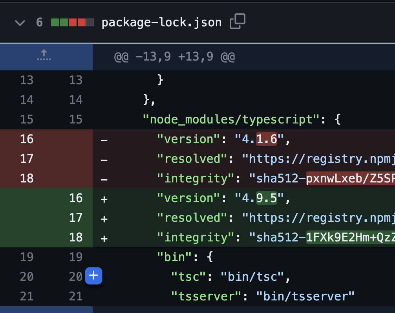Click added line number 18
Screen dimensions: 395x313
coord(76,238)
